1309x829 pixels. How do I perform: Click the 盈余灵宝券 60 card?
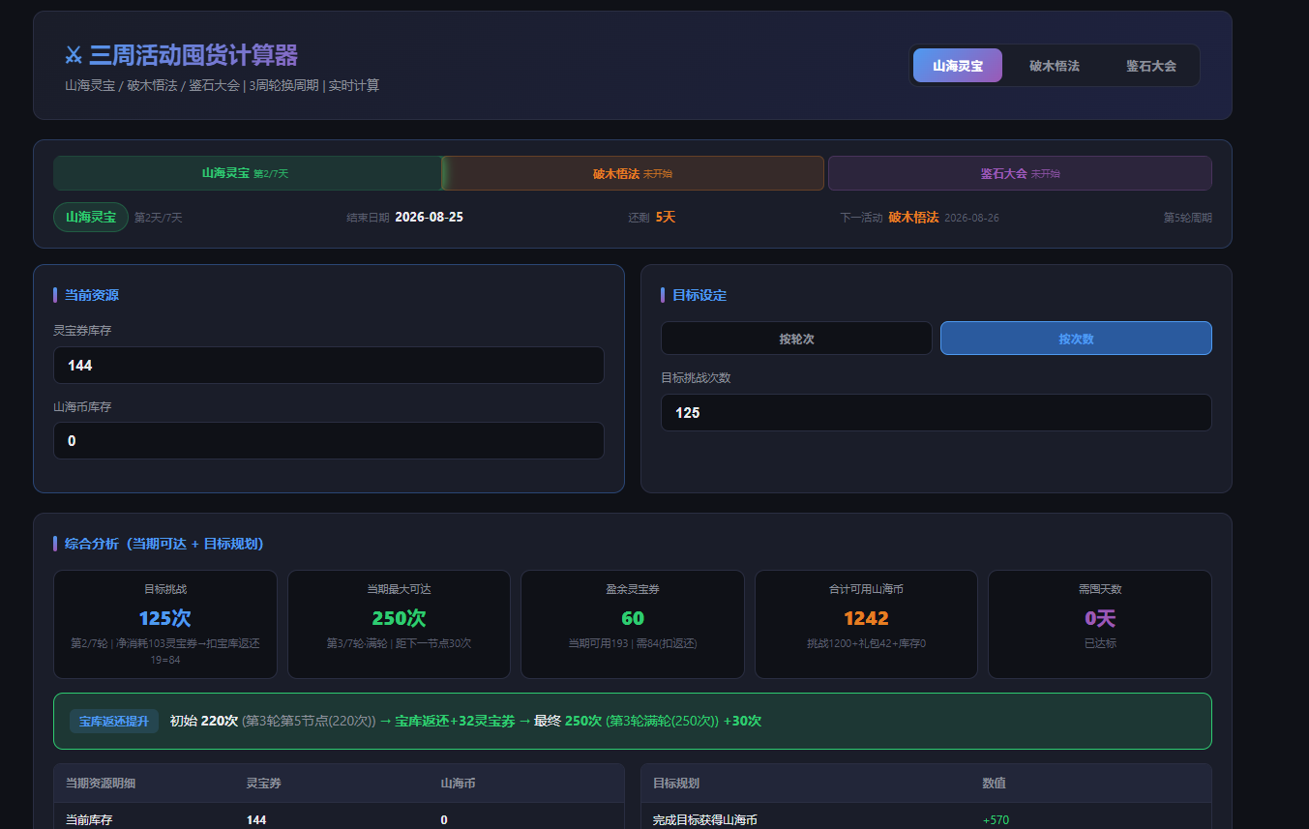pyautogui.click(x=633, y=624)
